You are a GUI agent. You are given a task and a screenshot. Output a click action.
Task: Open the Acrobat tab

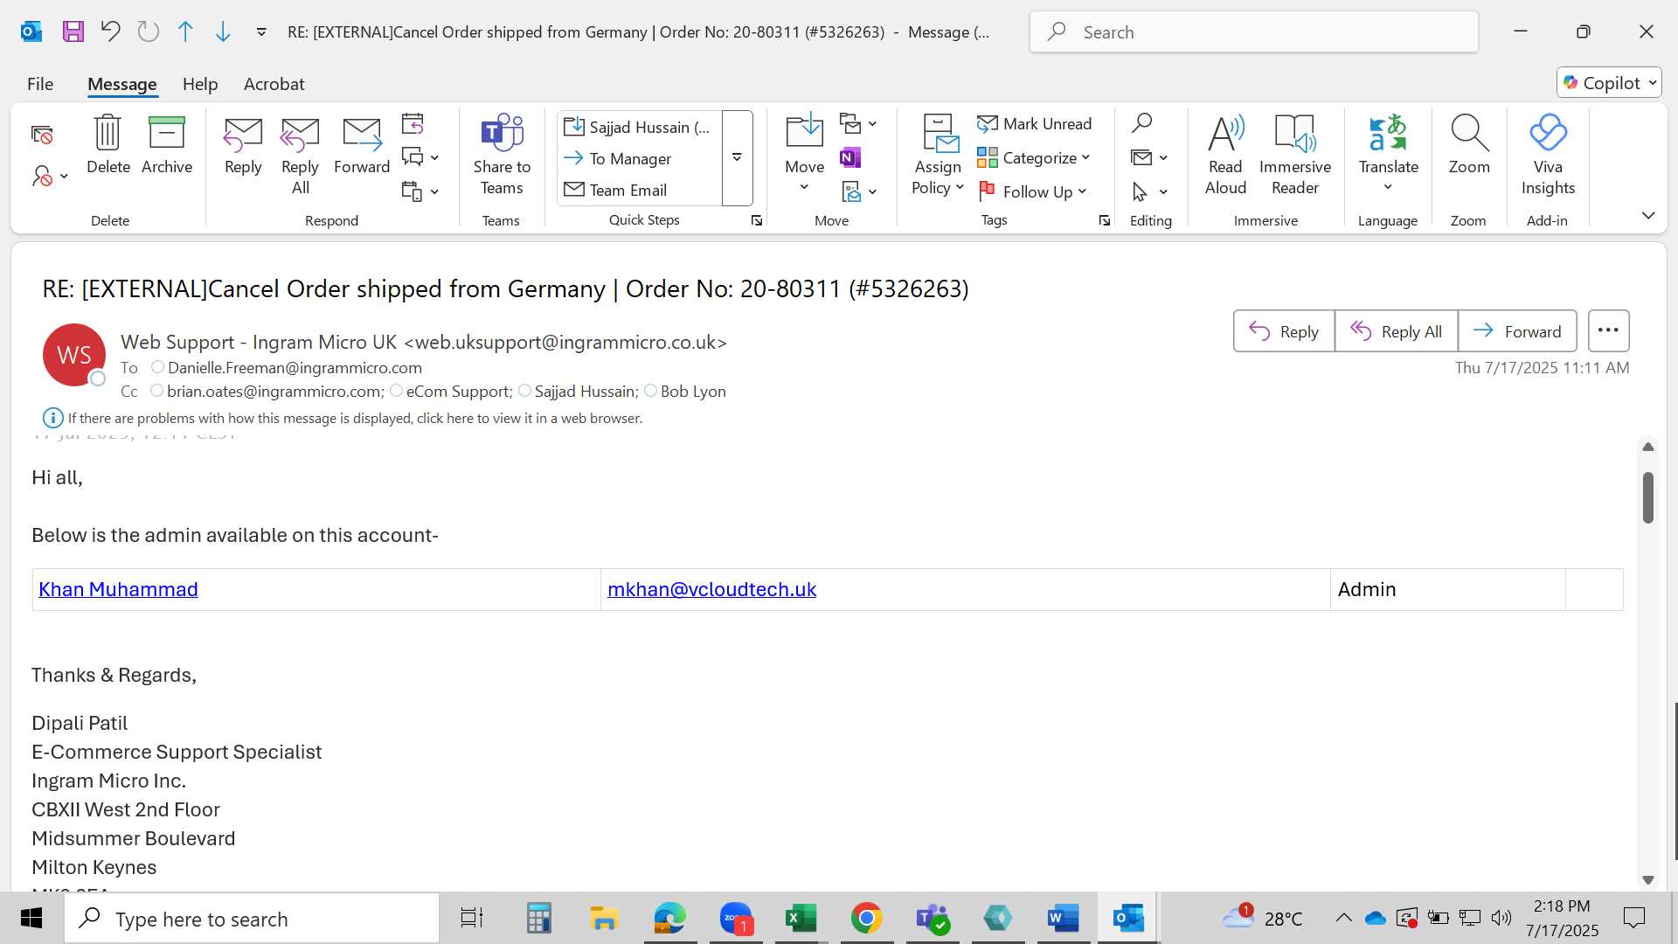pyautogui.click(x=274, y=84)
